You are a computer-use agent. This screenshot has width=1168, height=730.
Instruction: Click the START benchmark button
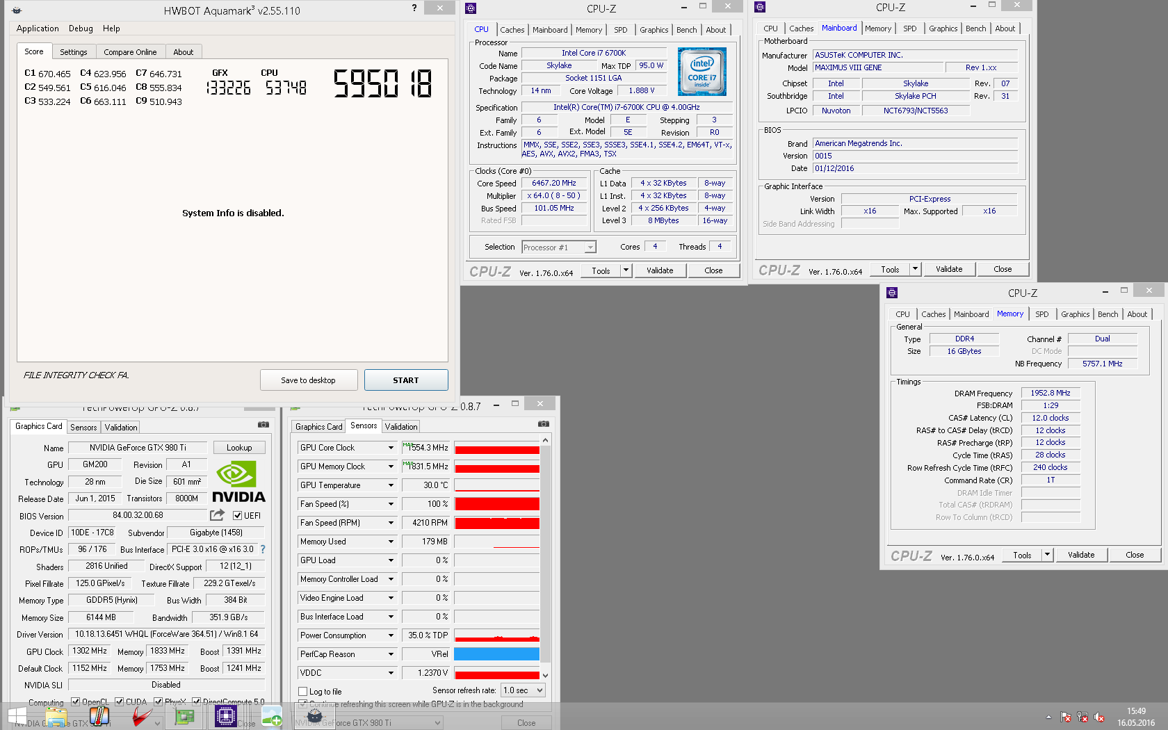pyautogui.click(x=406, y=380)
